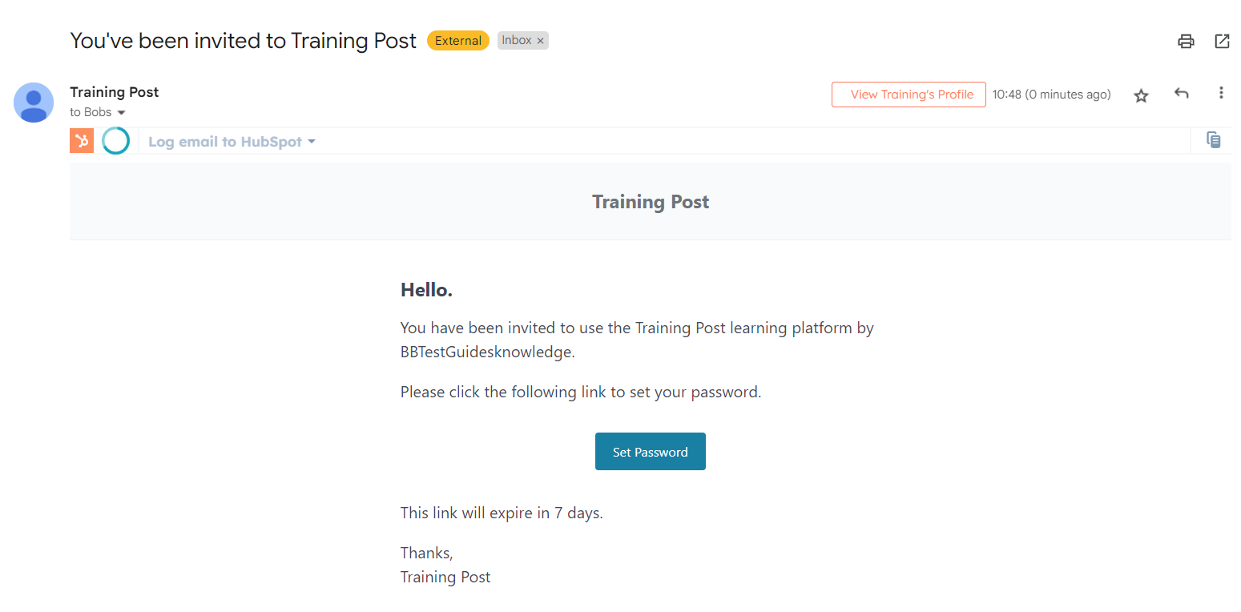Click the orange HubSpot sprocket icon

click(x=82, y=141)
